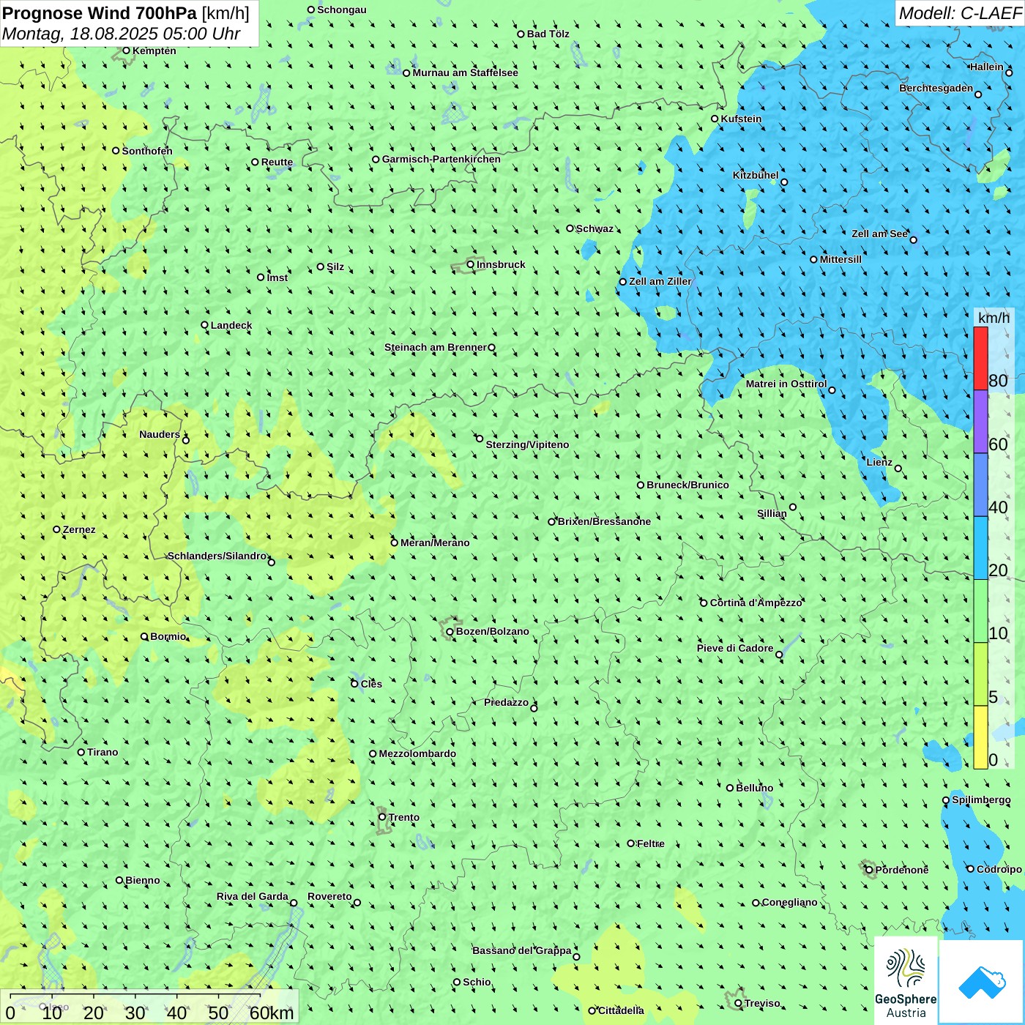This screenshot has height=1025, width=1025.
Task: Click the date 'Montag, 18.08.2025 05:00 Uhr'
Action: (122, 34)
